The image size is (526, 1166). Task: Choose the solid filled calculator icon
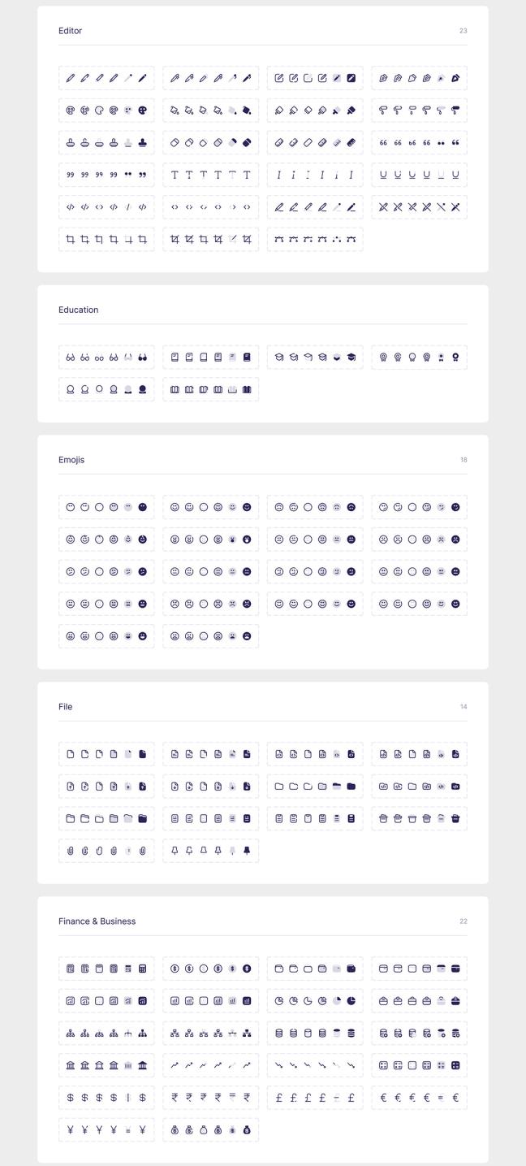(143, 969)
